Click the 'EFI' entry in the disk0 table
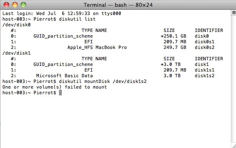Image resolution: width=236 pixels, height=148 pixels. pyautogui.click(x=88, y=42)
